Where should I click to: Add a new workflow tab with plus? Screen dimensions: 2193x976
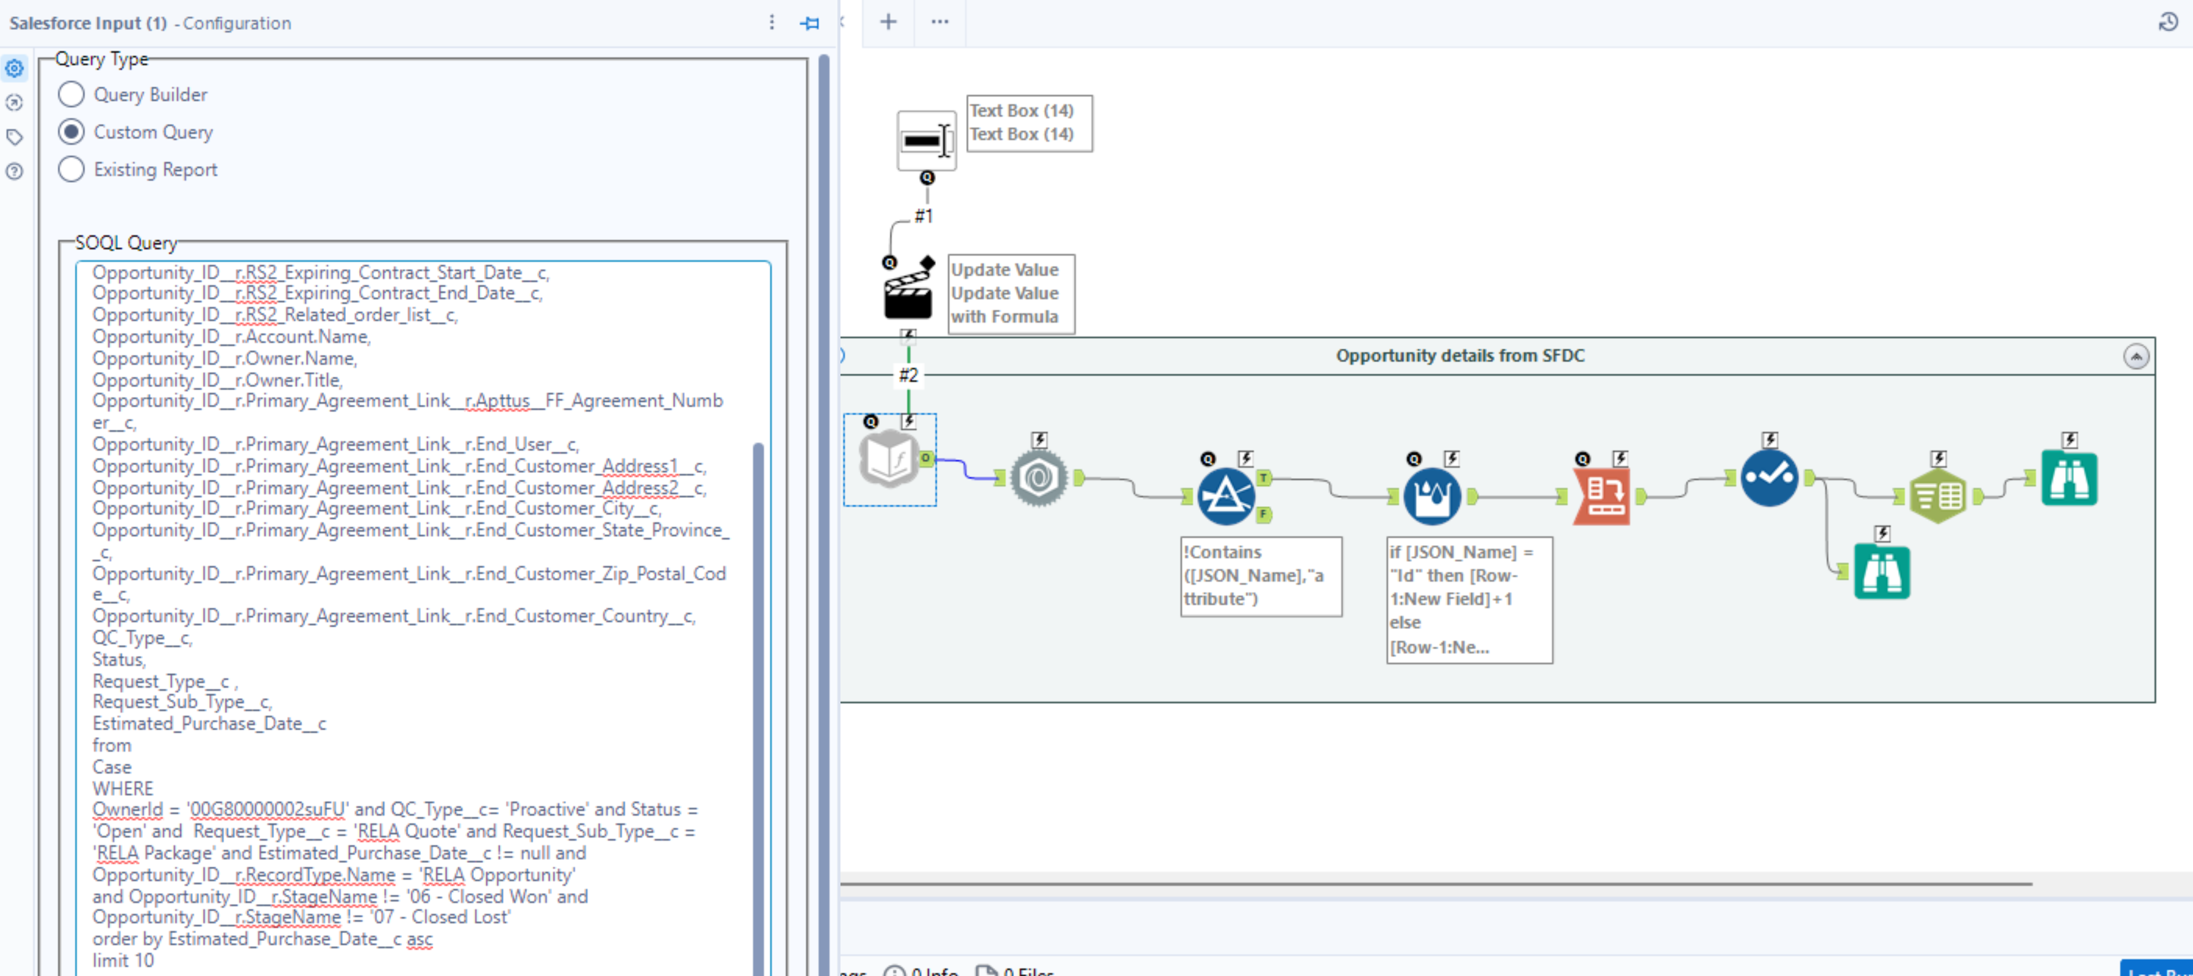click(x=888, y=22)
